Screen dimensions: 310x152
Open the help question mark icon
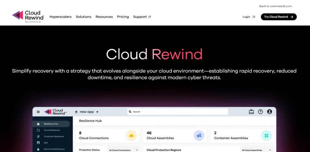click(260, 112)
